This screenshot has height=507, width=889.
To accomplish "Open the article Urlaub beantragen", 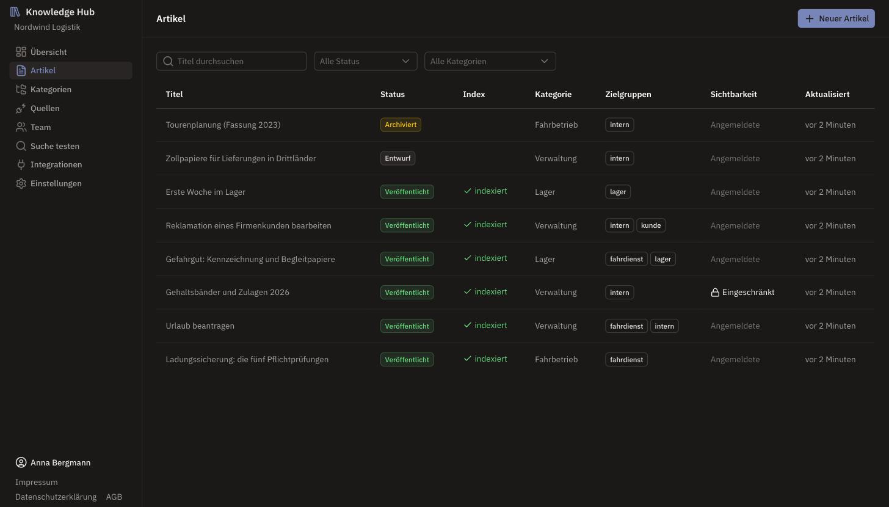I will pyautogui.click(x=200, y=326).
